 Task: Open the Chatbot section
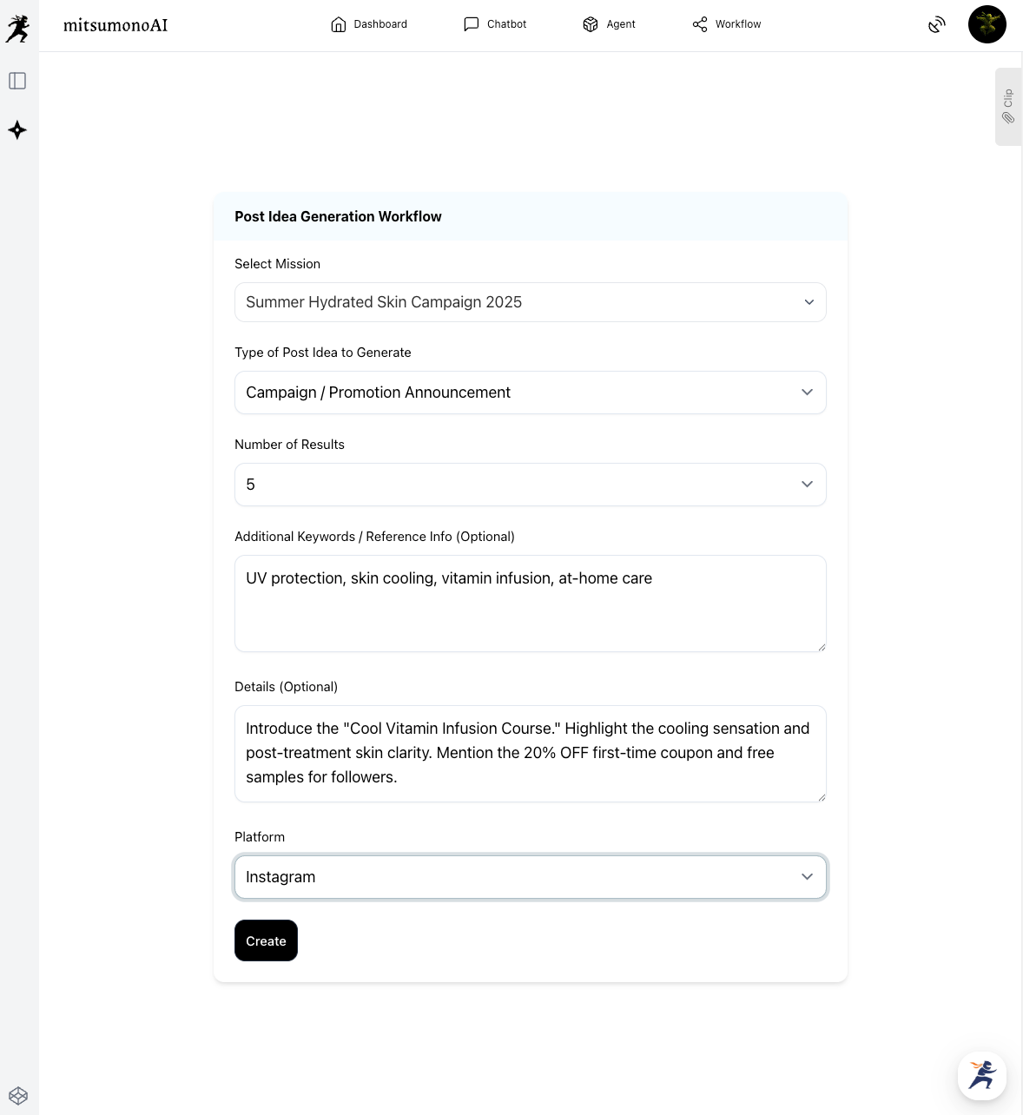(x=495, y=24)
